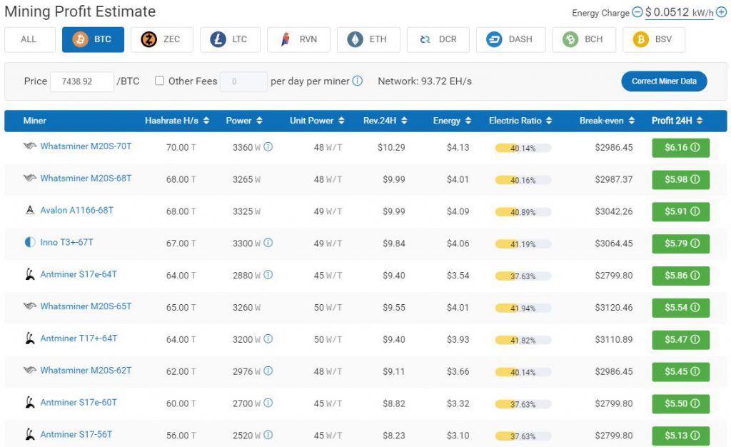
Task: Click the $5.13 profit button
Action: click(x=680, y=436)
